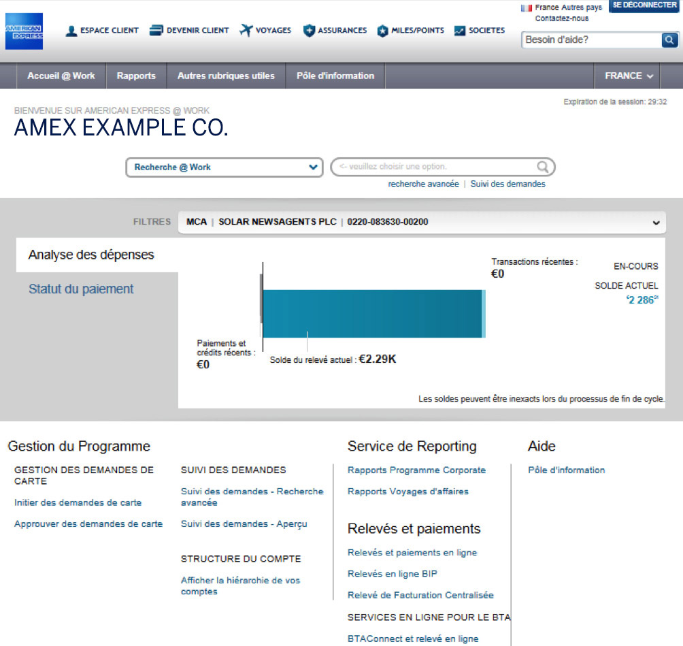Open the Recherche @ Work dropdown
The image size is (683, 646).
pyautogui.click(x=224, y=167)
